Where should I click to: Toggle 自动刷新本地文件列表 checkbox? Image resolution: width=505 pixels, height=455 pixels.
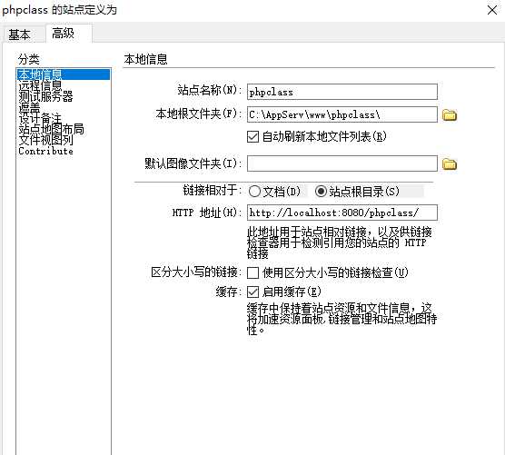(x=252, y=136)
